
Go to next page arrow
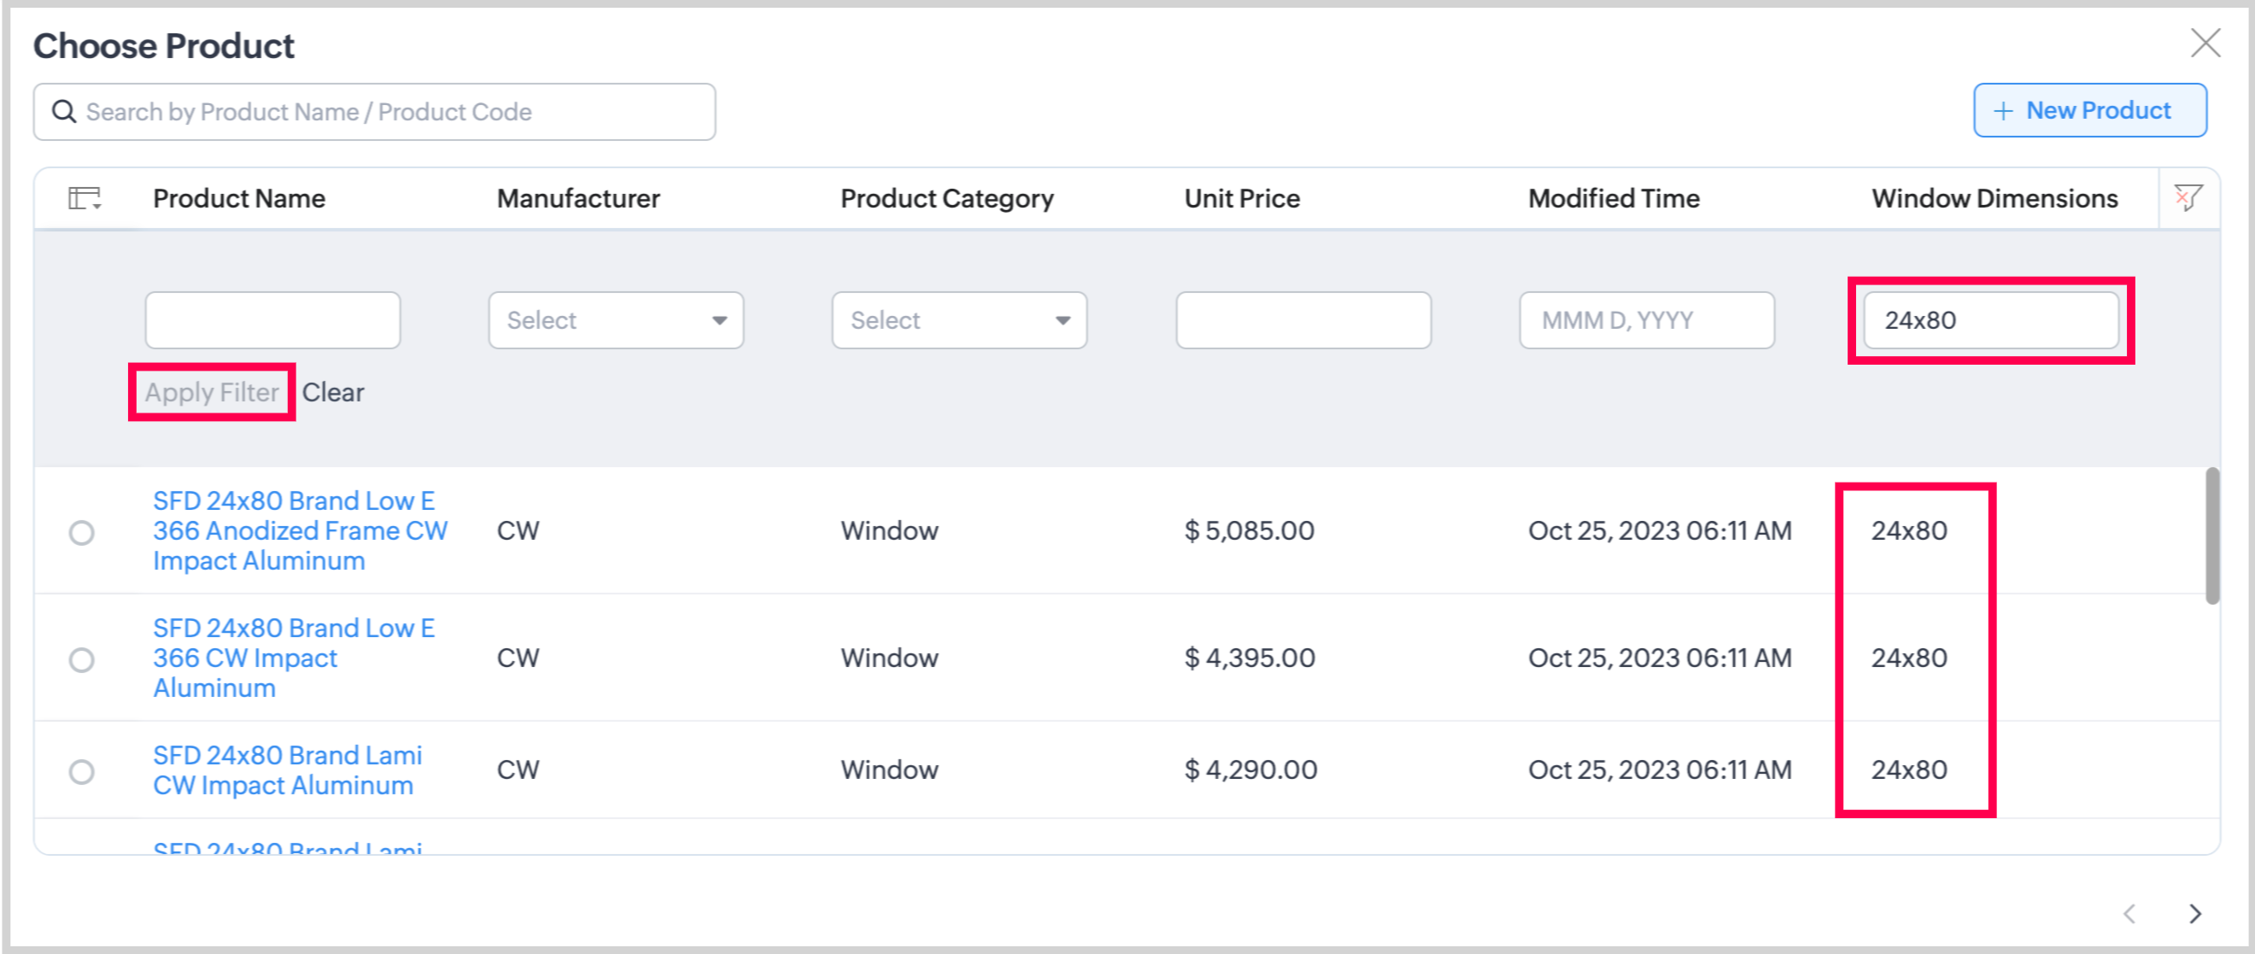2194,914
